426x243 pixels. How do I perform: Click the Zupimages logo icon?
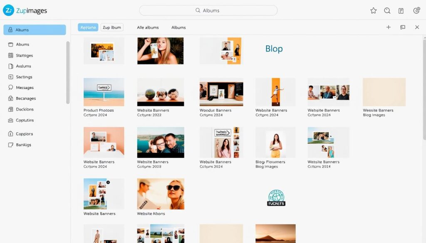pos(8,10)
